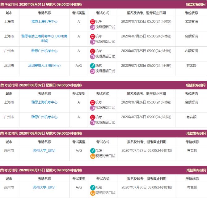Click 成绩发布时间 in the August 1 header

(196, 4)
